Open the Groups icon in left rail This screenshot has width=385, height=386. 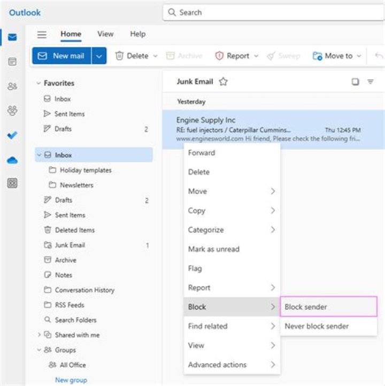coord(12,111)
